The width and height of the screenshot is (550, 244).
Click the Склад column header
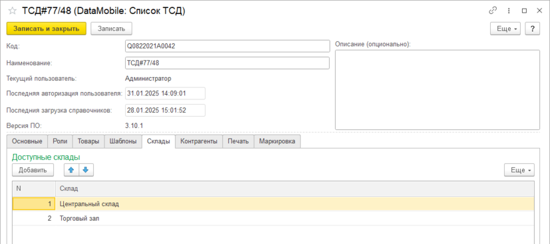pyautogui.click(x=295, y=189)
